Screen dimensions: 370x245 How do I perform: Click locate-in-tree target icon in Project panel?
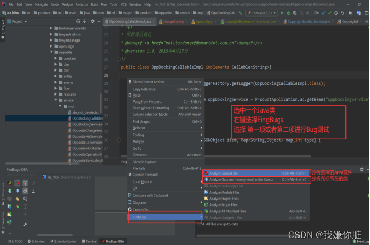78,21
